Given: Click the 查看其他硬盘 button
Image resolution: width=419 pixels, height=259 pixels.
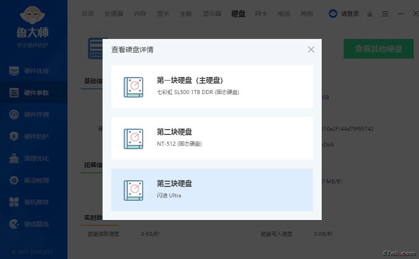Looking at the screenshot, I should pyautogui.click(x=378, y=49).
